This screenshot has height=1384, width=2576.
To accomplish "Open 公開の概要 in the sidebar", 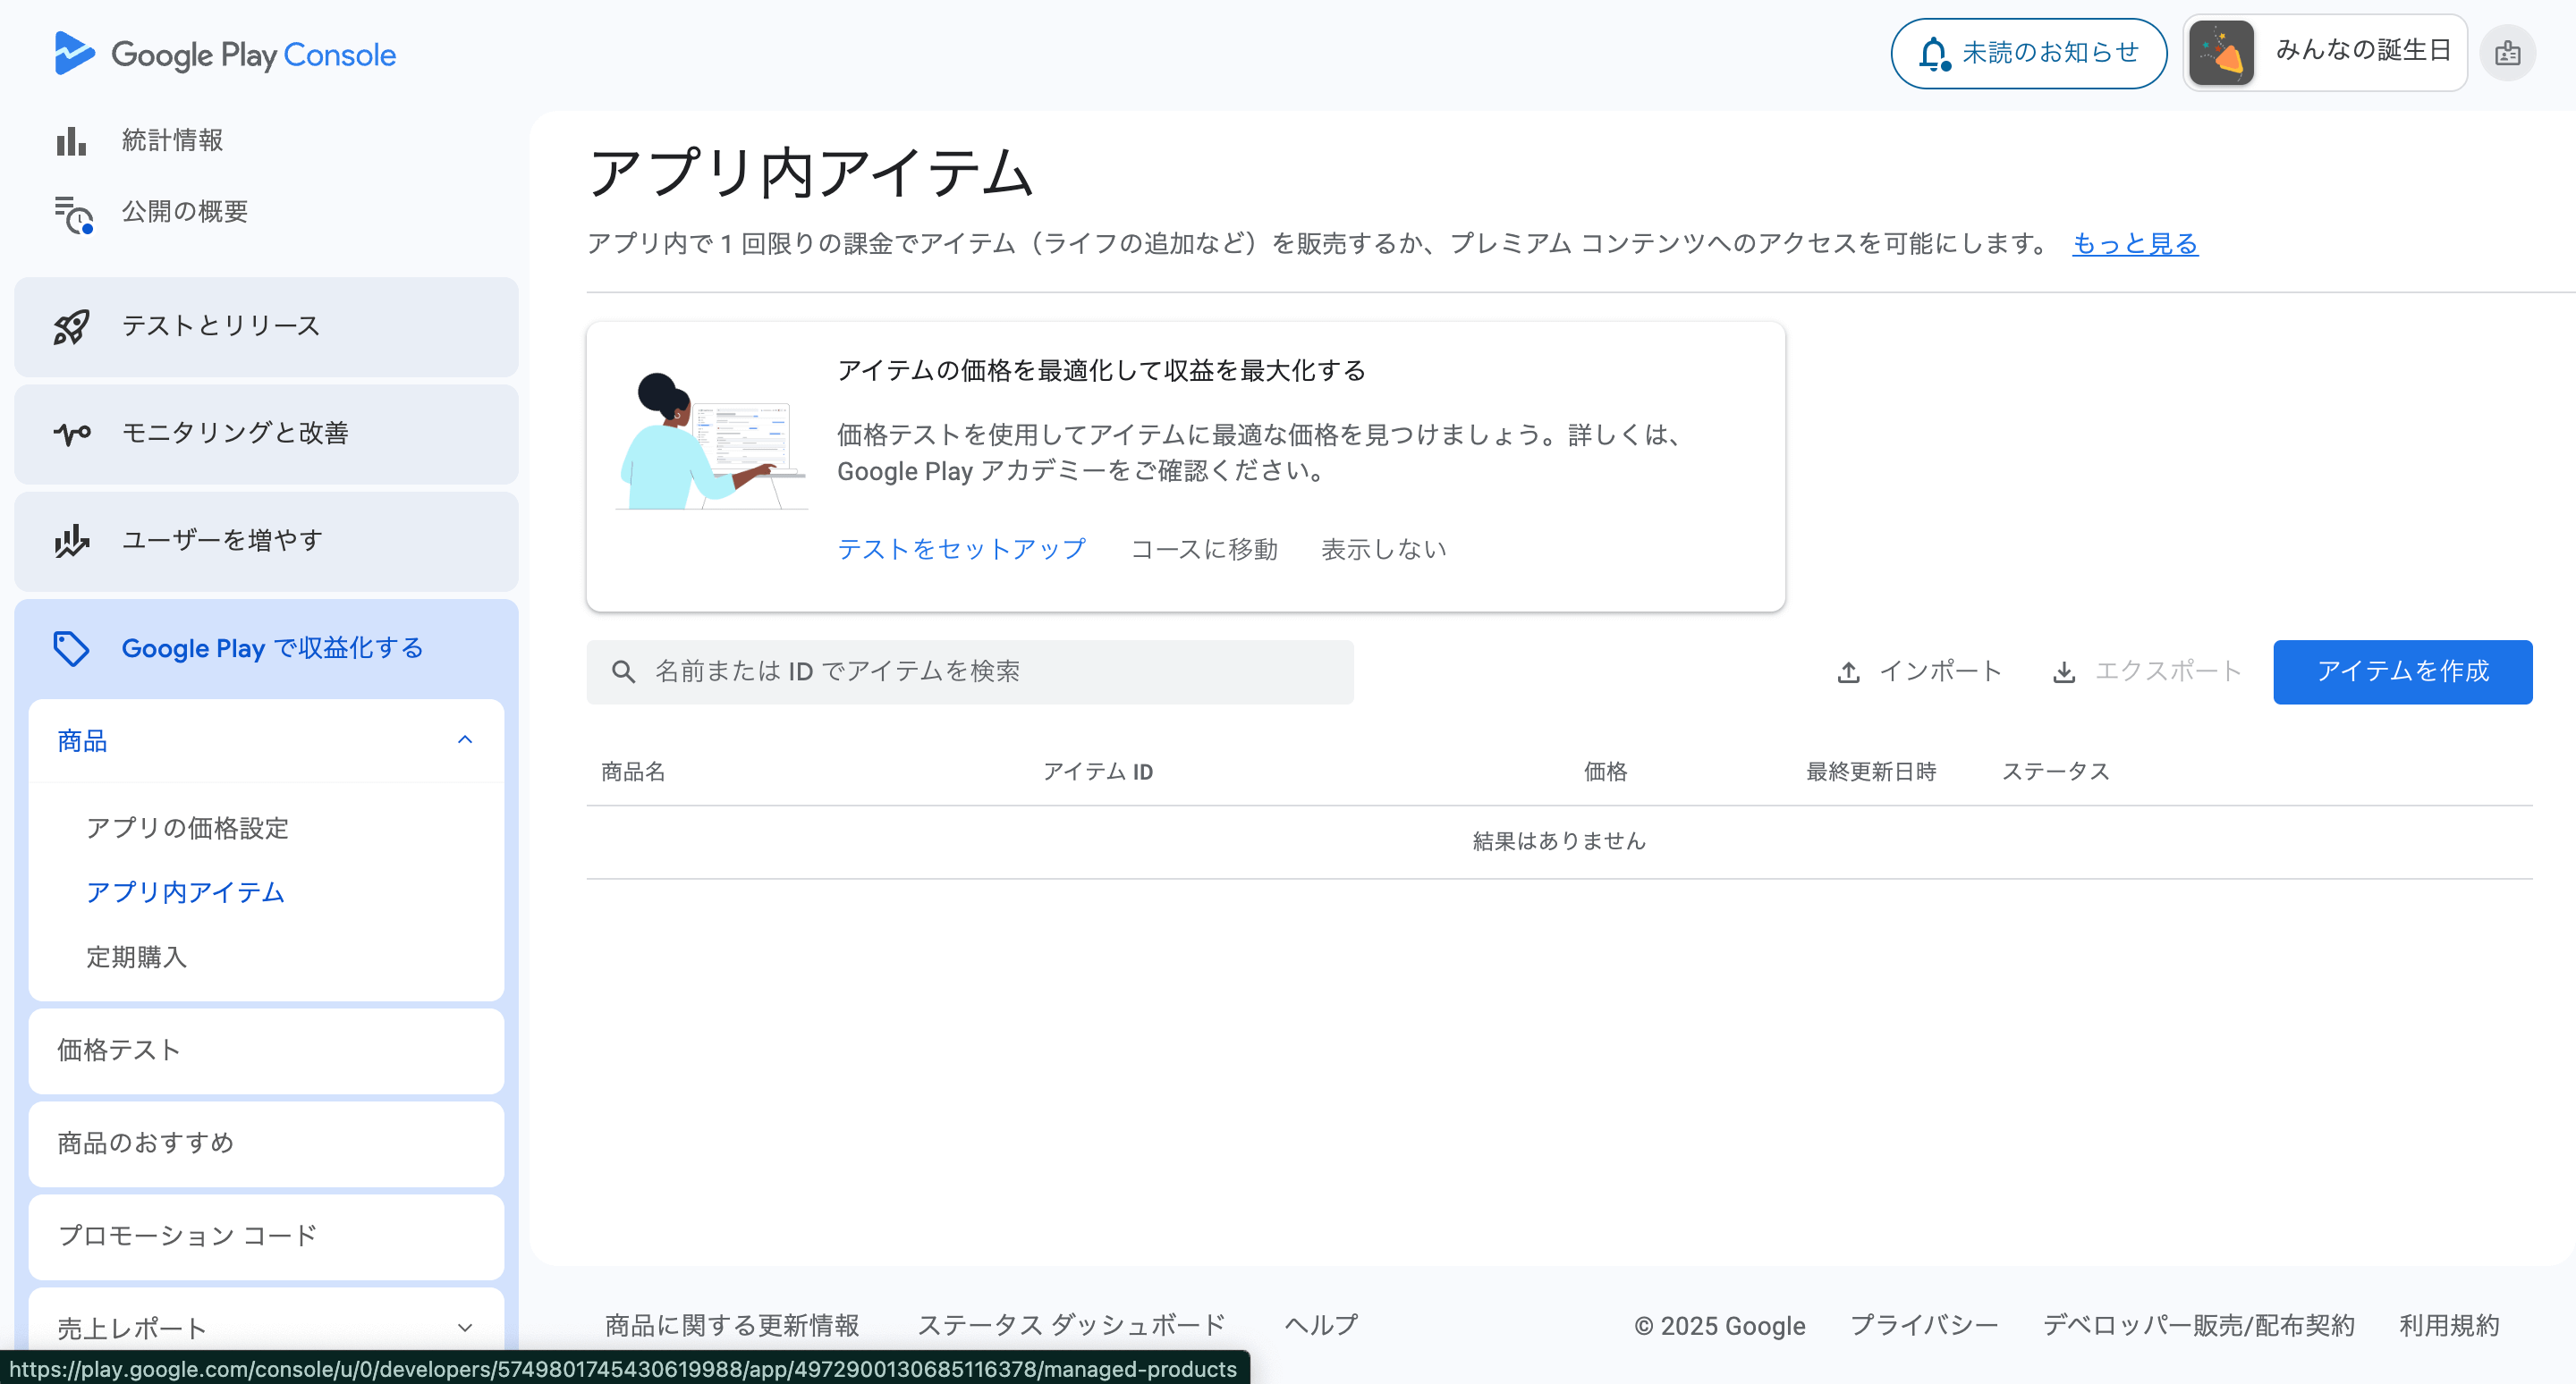I will click(185, 212).
